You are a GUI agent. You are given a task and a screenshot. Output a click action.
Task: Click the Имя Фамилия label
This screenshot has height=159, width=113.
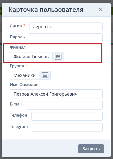(x=24, y=85)
